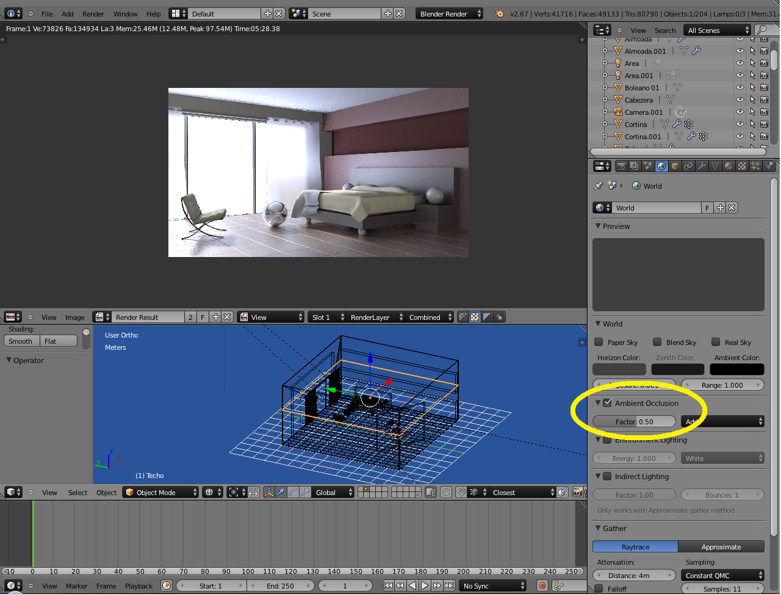
Task: Toggle restrict render camera icon for Cabezera
Action: (764, 100)
